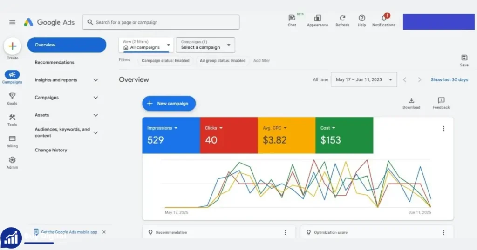477x250 pixels.
Task: Open the Tools wrench icon
Action: tap(12, 120)
